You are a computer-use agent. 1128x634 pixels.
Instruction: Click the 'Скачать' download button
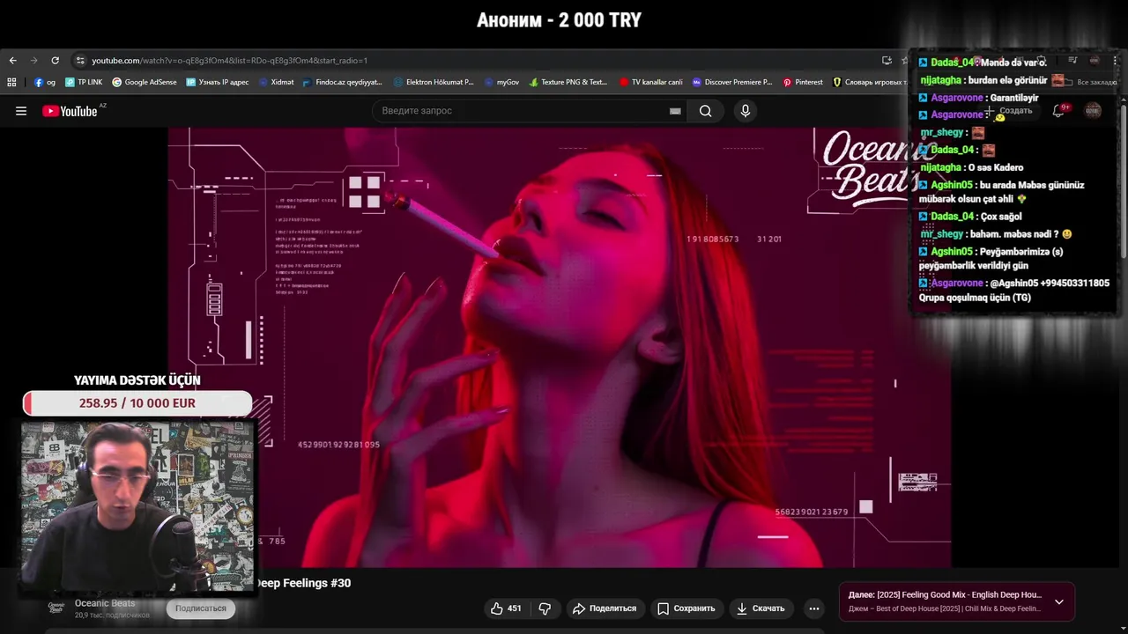pos(761,608)
